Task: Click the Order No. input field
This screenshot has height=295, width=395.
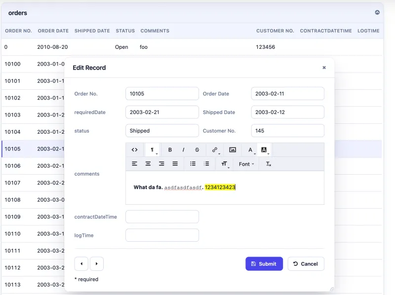Action: tap(162, 94)
